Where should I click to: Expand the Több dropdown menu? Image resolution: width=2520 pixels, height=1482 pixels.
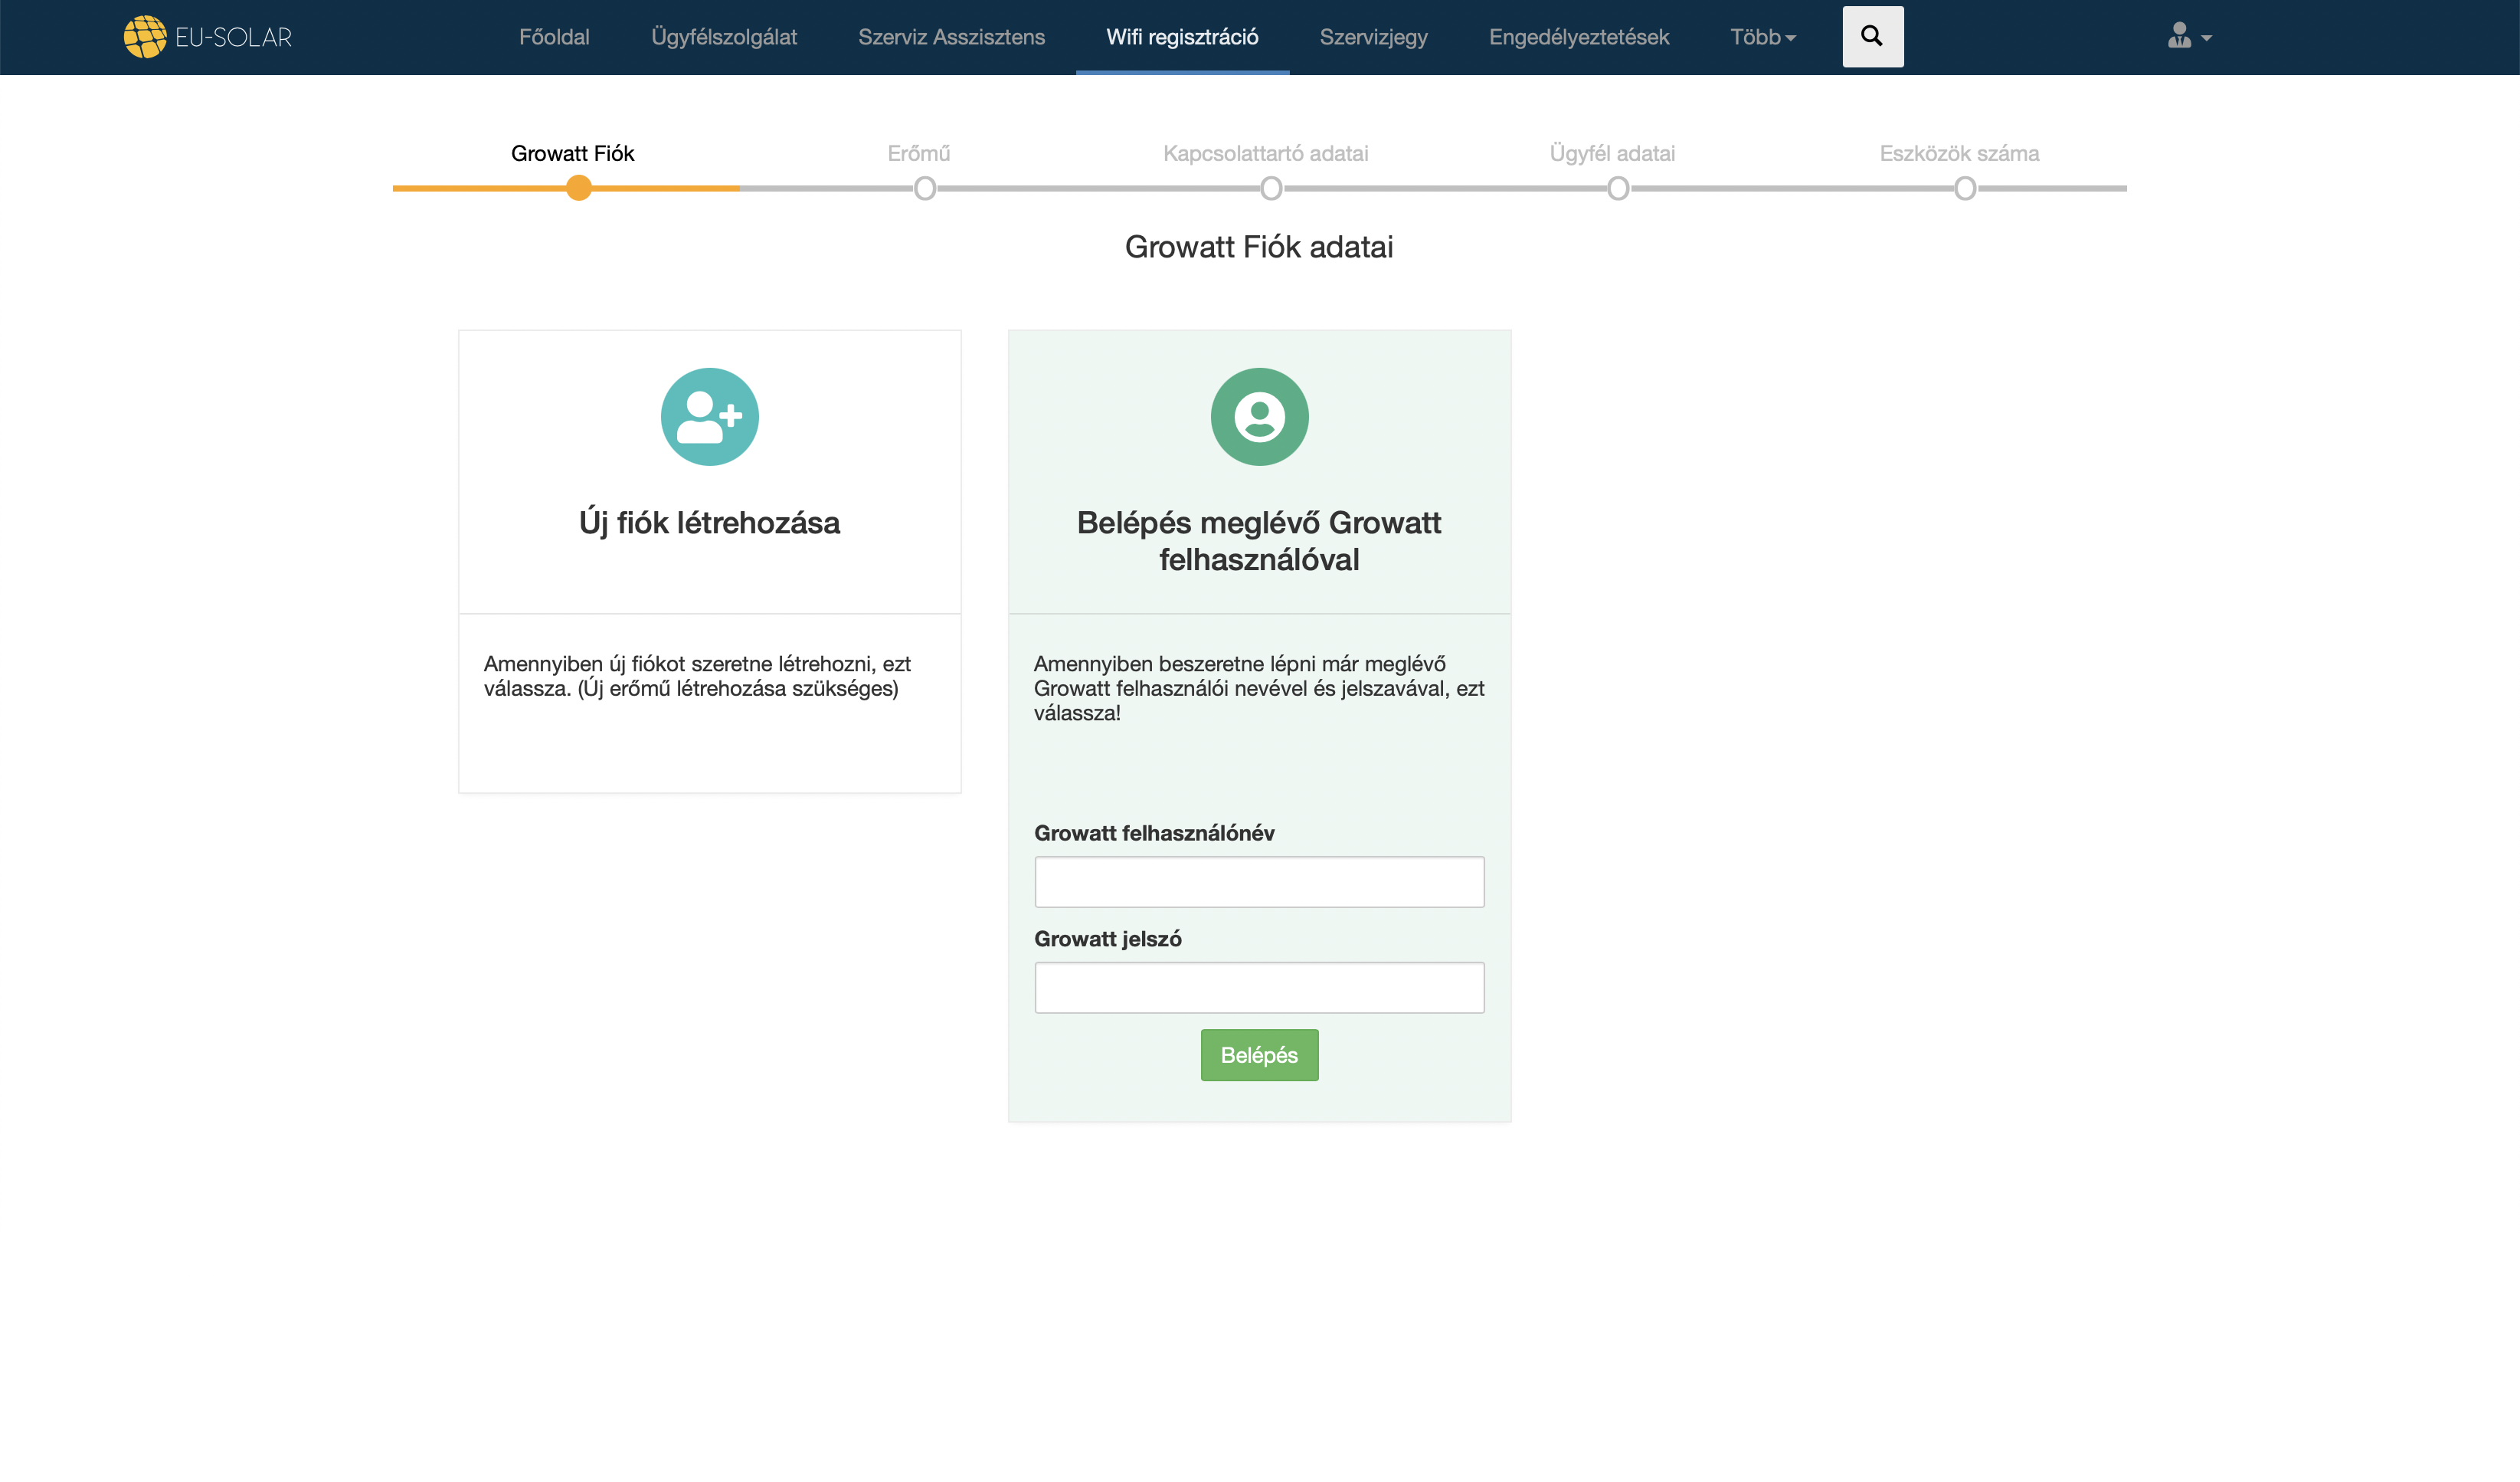pyautogui.click(x=1762, y=37)
